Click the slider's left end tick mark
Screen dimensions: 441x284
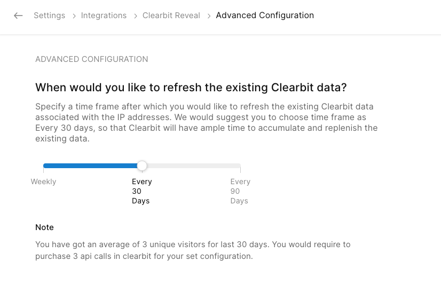[44, 170]
